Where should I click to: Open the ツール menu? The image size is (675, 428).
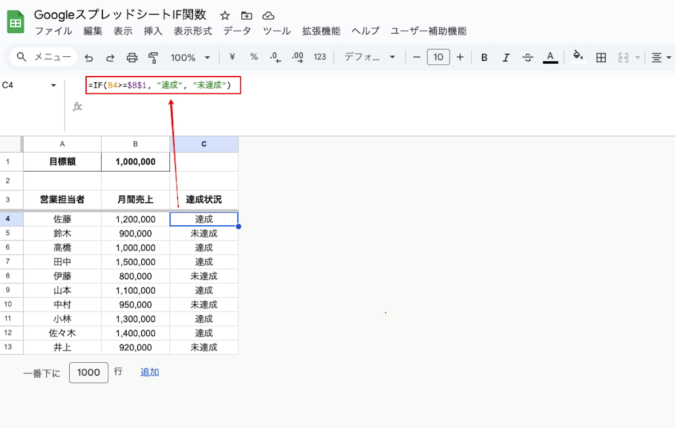277,31
